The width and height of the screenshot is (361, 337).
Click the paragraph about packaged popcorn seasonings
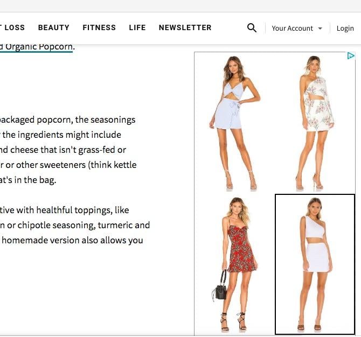(68, 150)
